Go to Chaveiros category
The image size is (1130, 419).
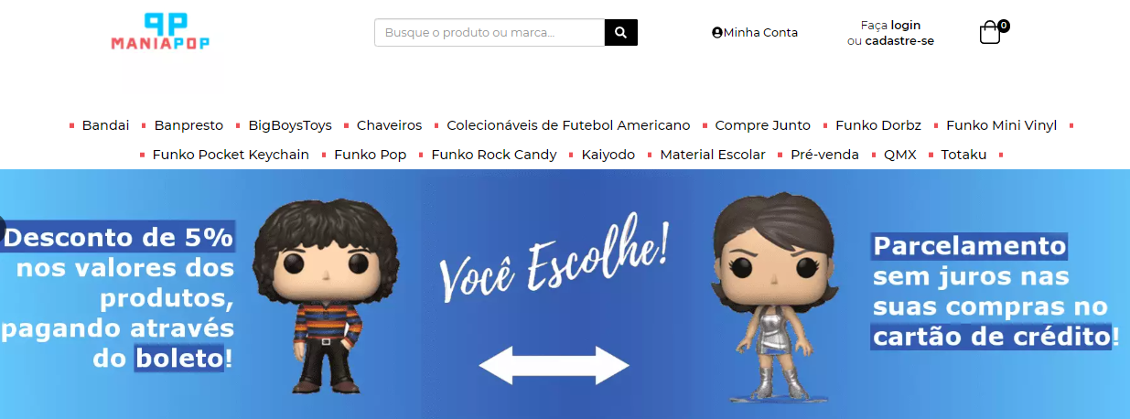(389, 125)
